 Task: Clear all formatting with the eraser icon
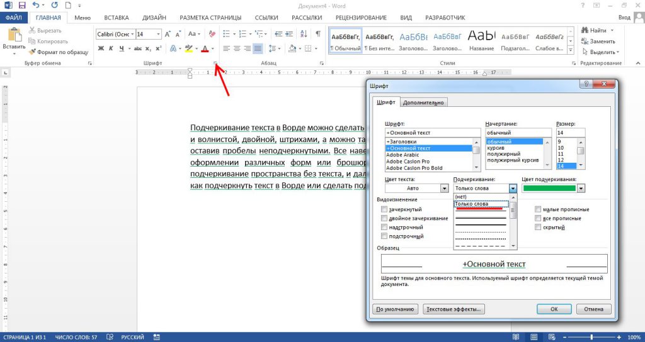[212, 34]
